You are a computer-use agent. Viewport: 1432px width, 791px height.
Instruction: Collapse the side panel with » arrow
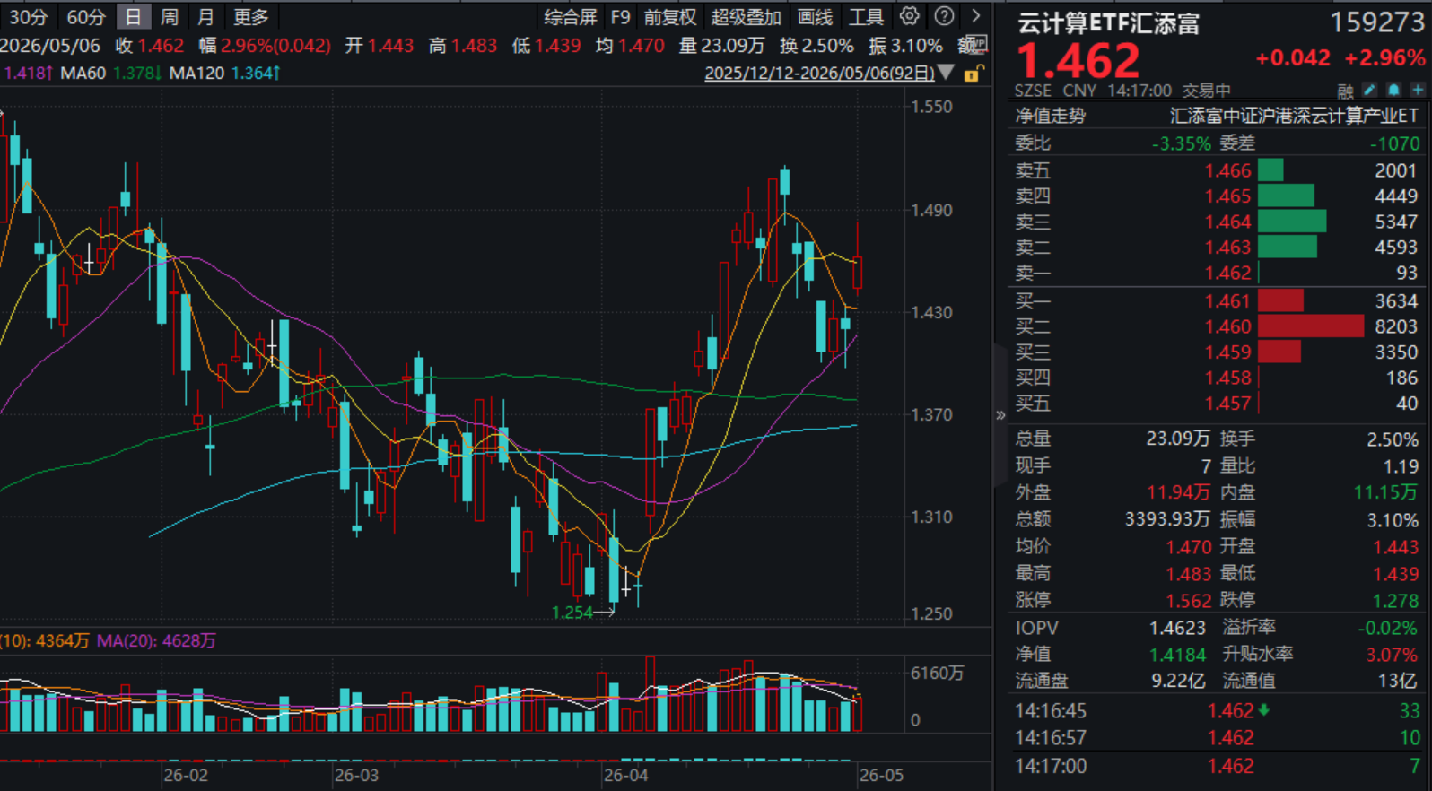click(x=1000, y=414)
